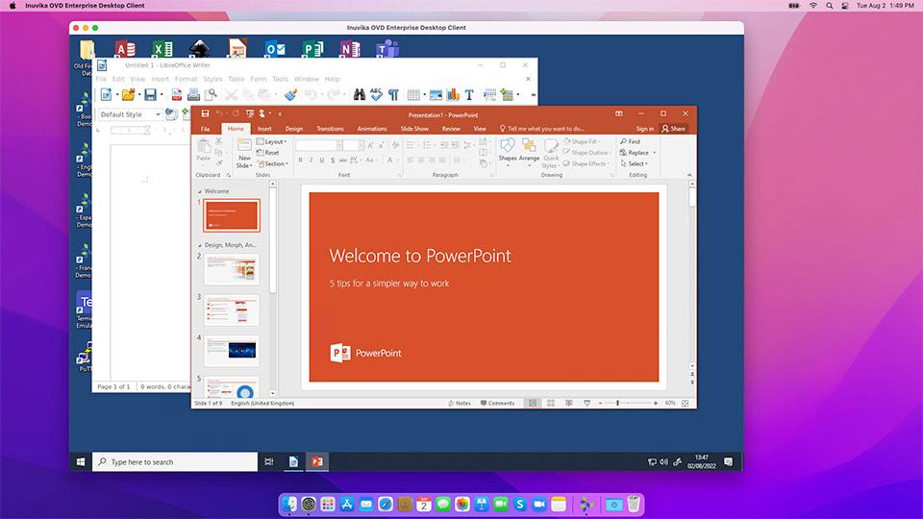Open the Outlook desktop shortcut

point(275,48)
